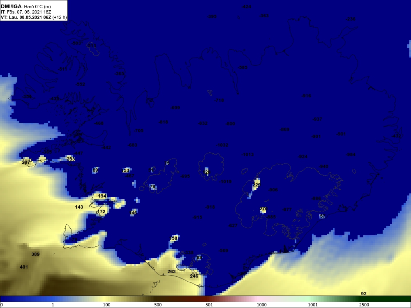
Task: Click the map value -236
Action: pos(351,19)
